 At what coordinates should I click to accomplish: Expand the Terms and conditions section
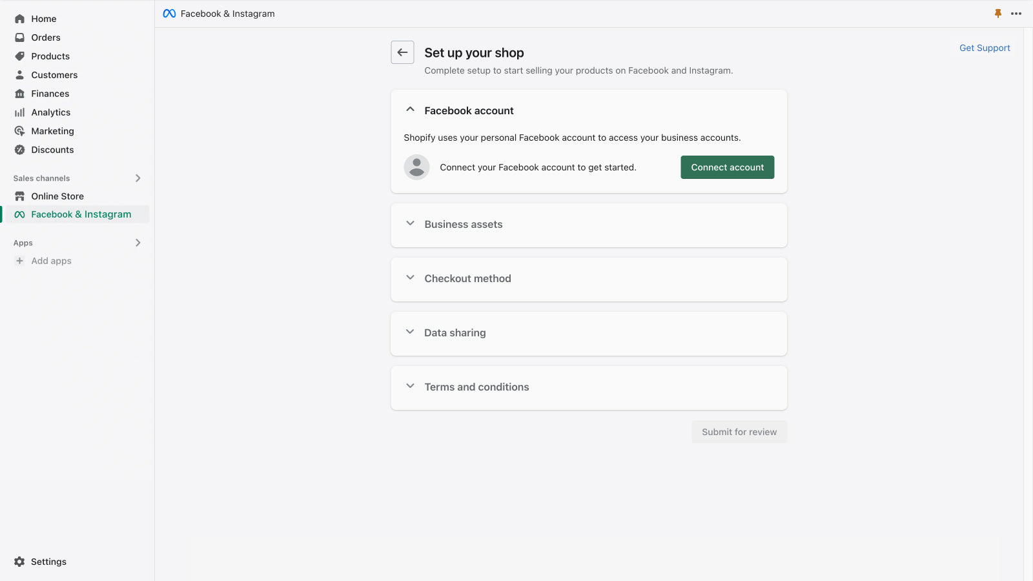pos(411,385)
